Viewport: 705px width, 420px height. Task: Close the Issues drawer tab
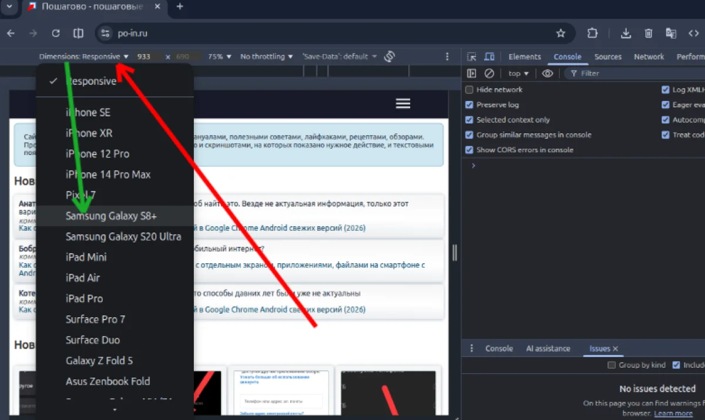[x=615, y=348]
